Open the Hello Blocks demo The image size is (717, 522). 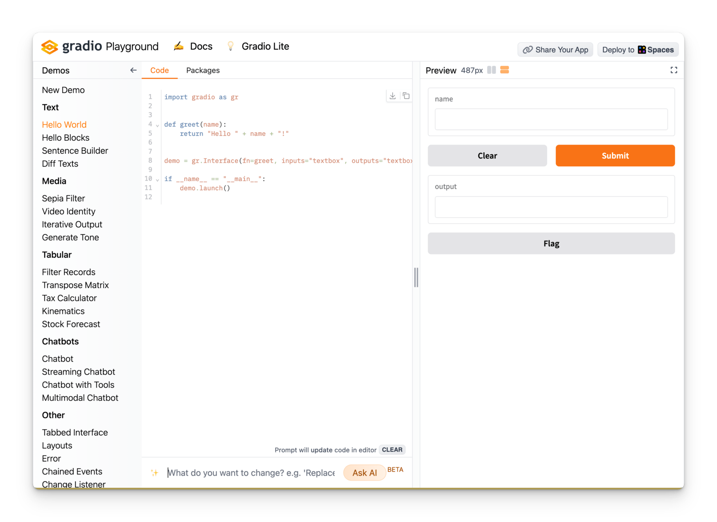coord(66,138)
